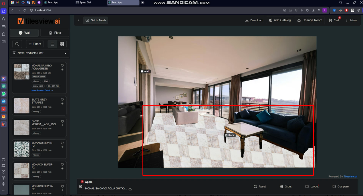Click the Change Room button
This screenshot has width=363, height=196.
coord(310,20)
